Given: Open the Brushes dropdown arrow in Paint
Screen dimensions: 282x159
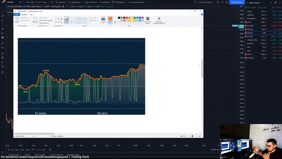Looking at the screenshot, I should [67, 23].
